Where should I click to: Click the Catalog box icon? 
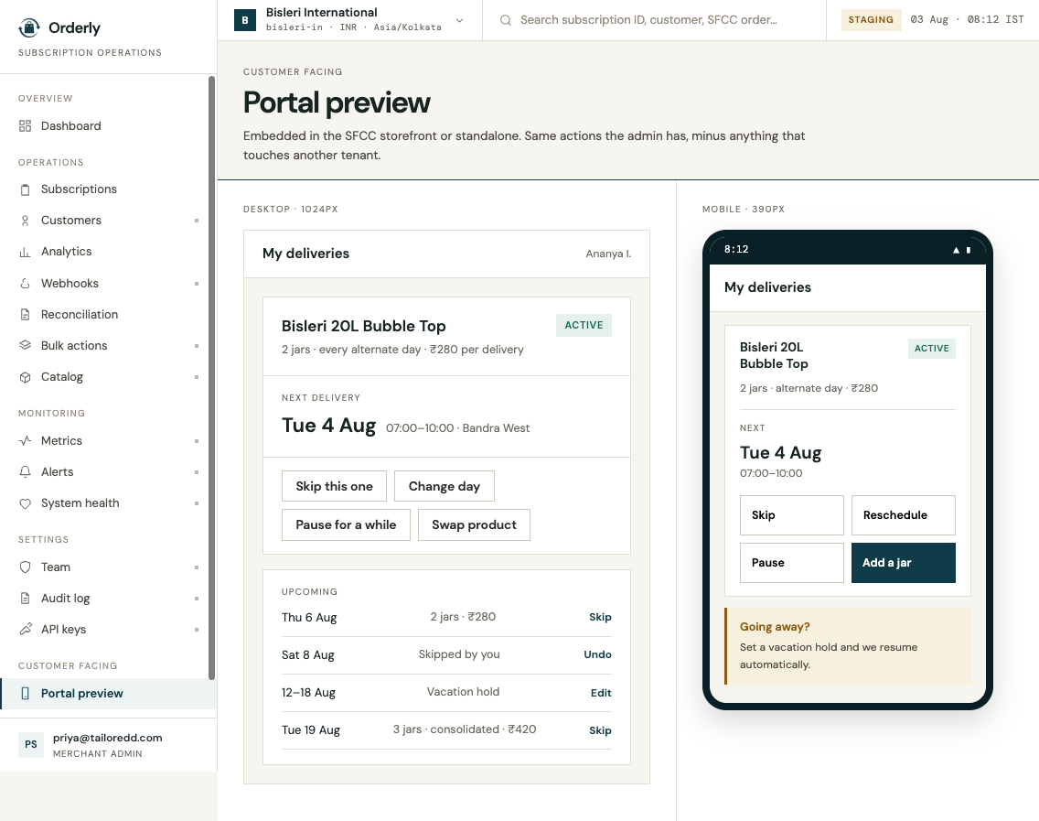26,377
